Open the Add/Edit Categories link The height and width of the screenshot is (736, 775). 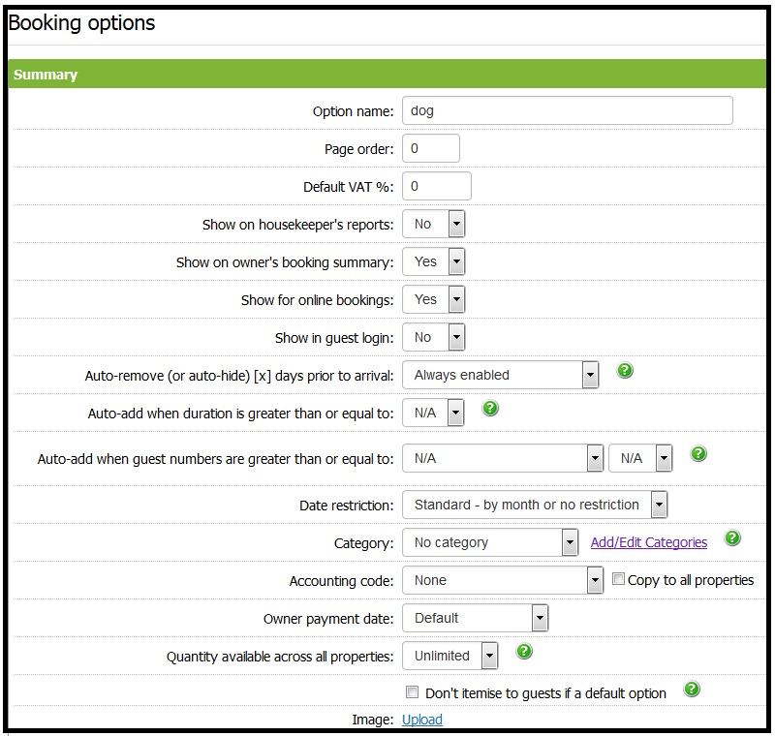(649, 542)
